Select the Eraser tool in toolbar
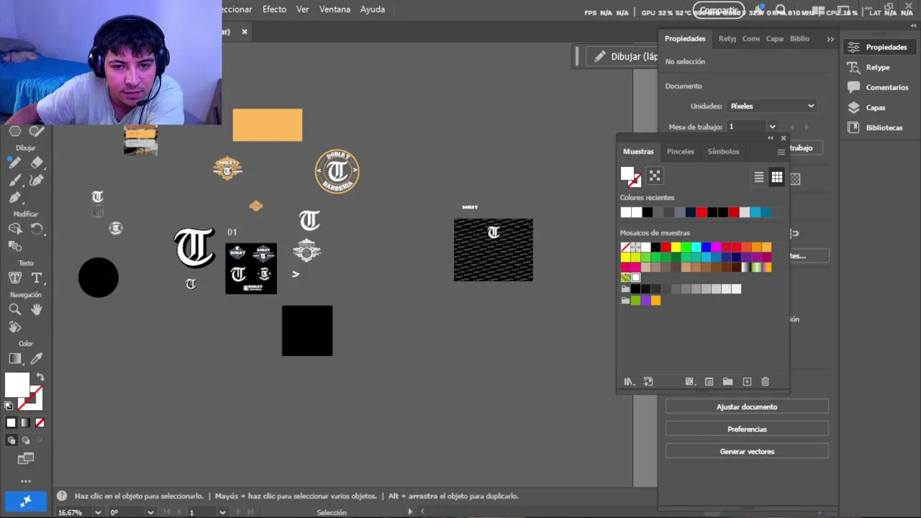Screen dimensions: 921x518 37,163
